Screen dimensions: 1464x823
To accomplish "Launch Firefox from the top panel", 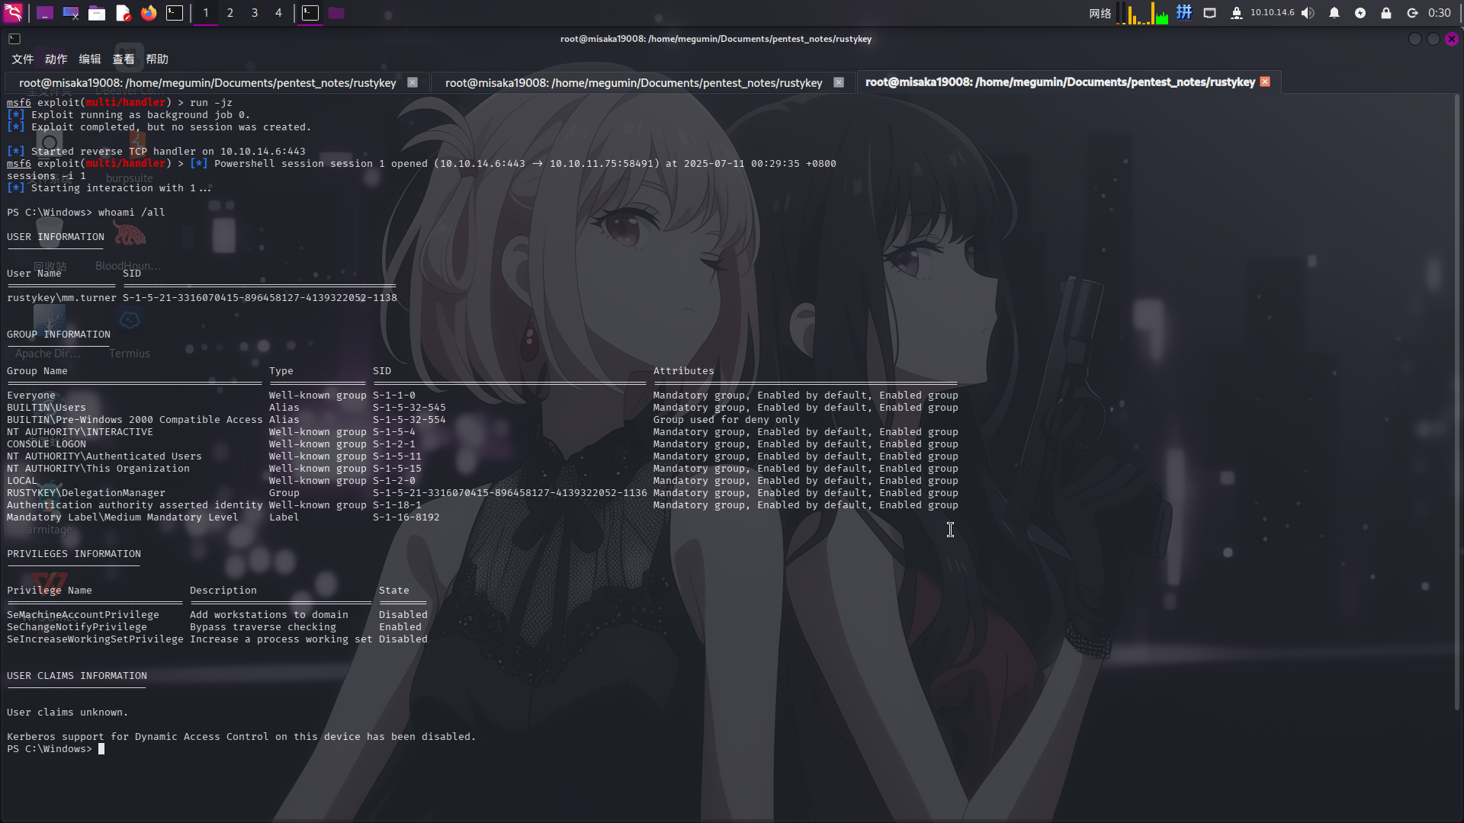I will click(149, 13).
